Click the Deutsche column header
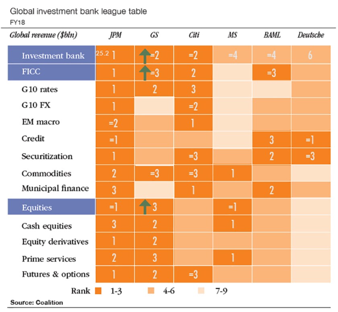 pos(311,35)
